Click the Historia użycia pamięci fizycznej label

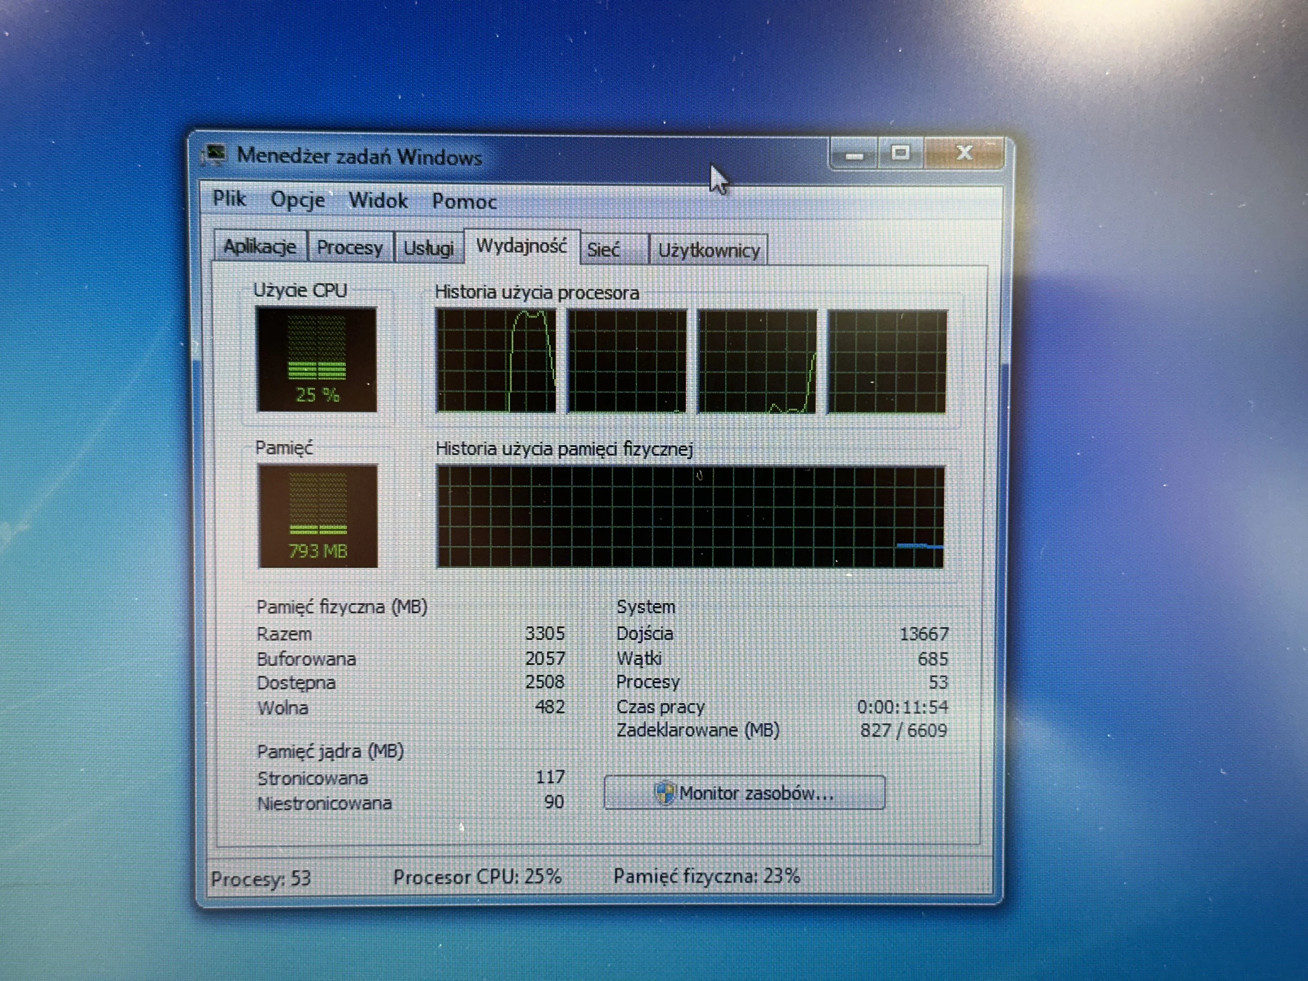tap(564, 449)
